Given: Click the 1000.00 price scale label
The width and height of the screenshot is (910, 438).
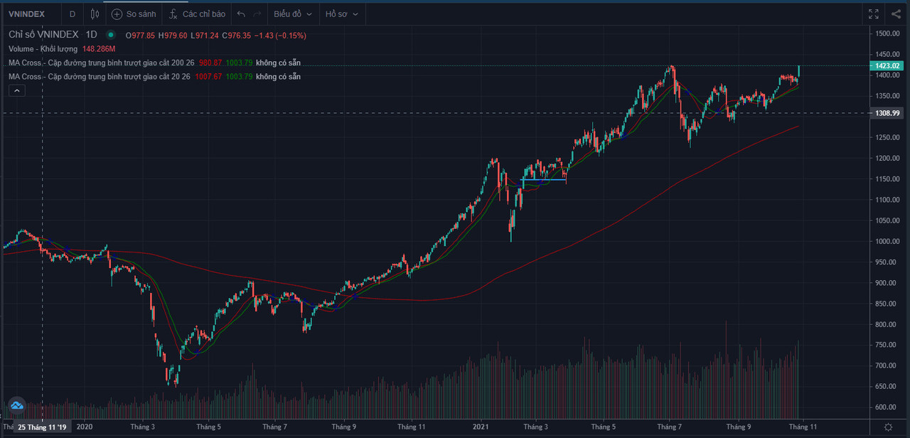Looking at the screenshot, I should pyautogui.click(x=889, y=242).
